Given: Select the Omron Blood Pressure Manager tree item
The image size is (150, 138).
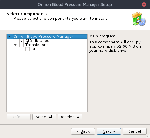Looking at the screenshot, I should click(43, 37).
